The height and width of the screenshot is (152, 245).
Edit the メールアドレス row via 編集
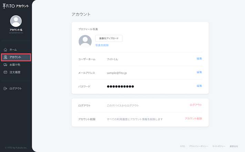coord(200,72)
